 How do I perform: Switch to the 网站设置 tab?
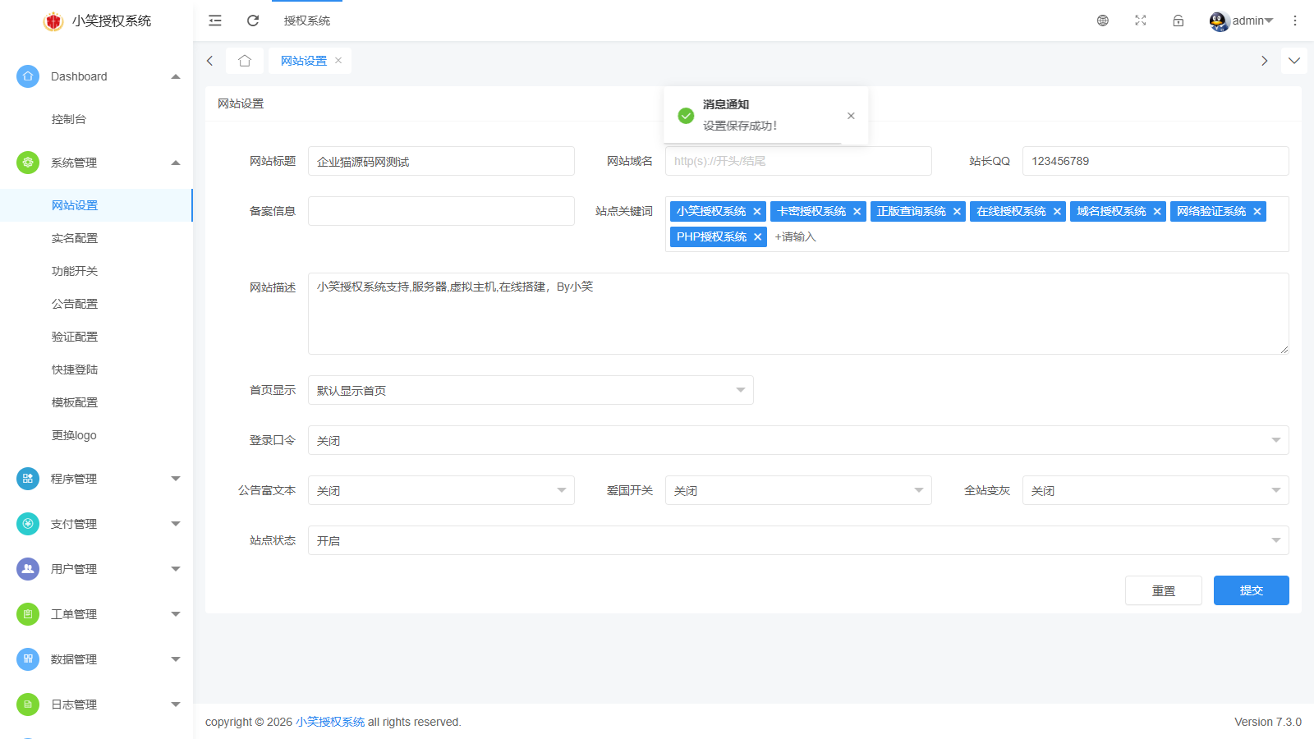(x=304, y=60)
